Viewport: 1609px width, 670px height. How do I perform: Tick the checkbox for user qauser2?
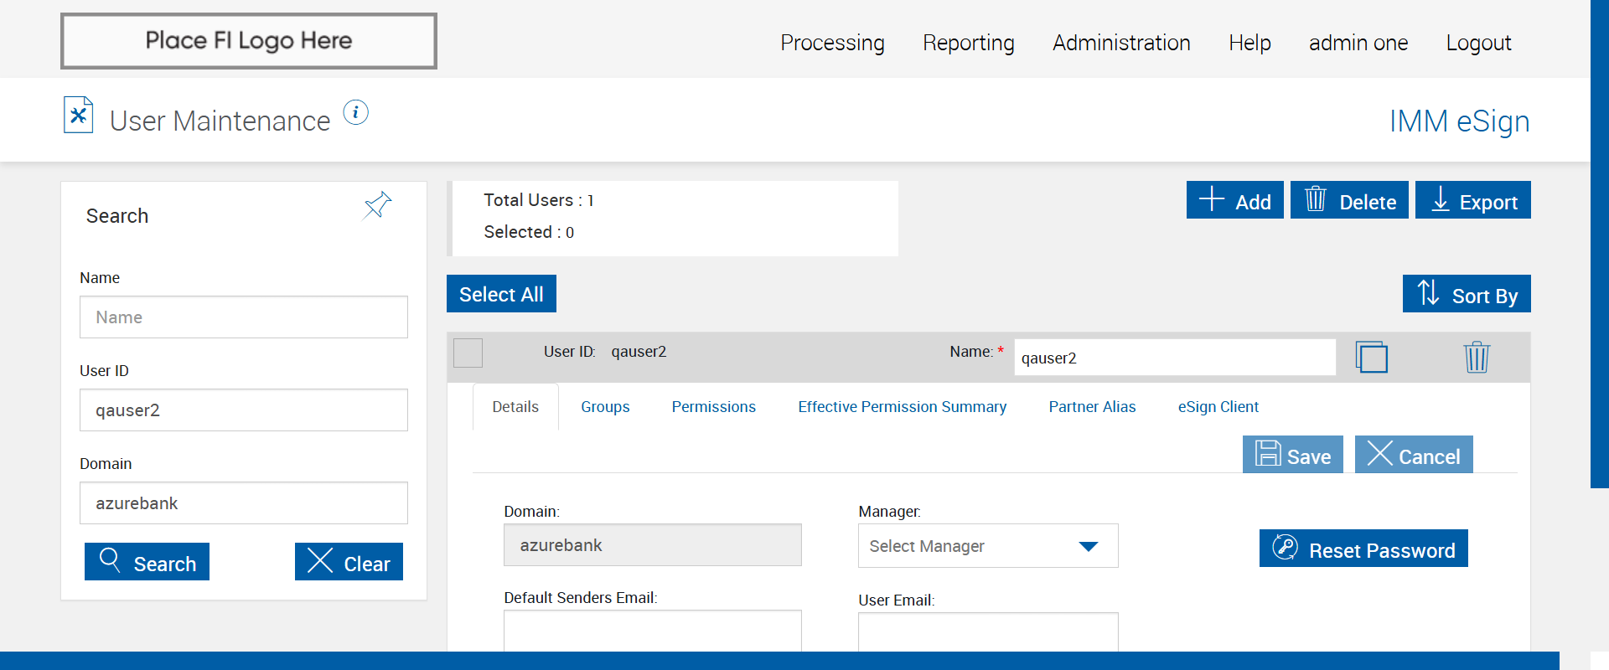[468, 353]
